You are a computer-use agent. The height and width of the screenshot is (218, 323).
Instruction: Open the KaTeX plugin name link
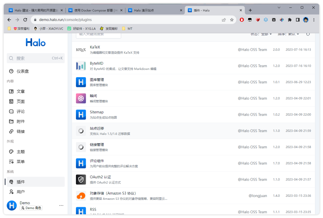tap(95, 47)
